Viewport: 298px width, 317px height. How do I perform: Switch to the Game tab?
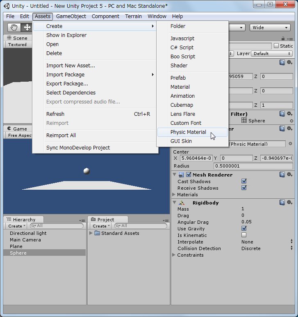[x=17, y=129]
